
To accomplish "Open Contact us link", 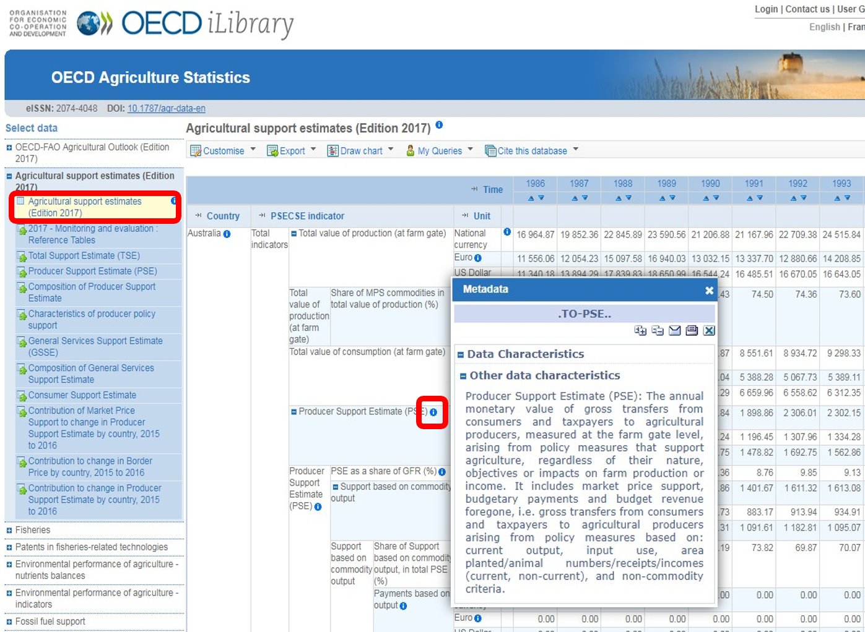I will (807, 9).
